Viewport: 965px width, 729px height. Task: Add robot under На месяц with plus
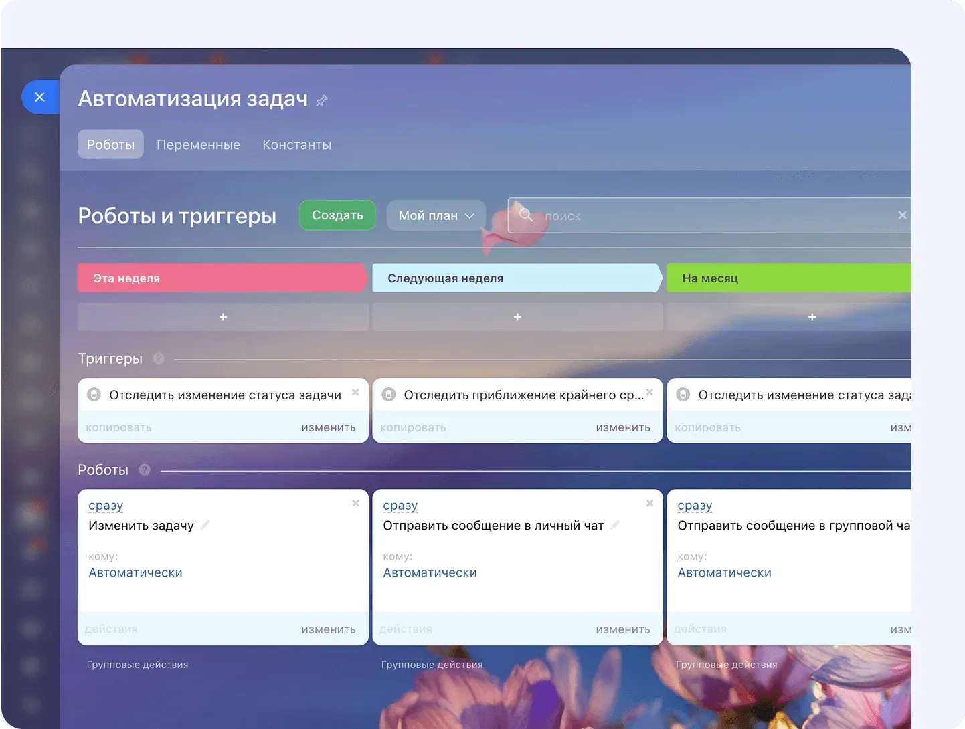click(790, 317)
